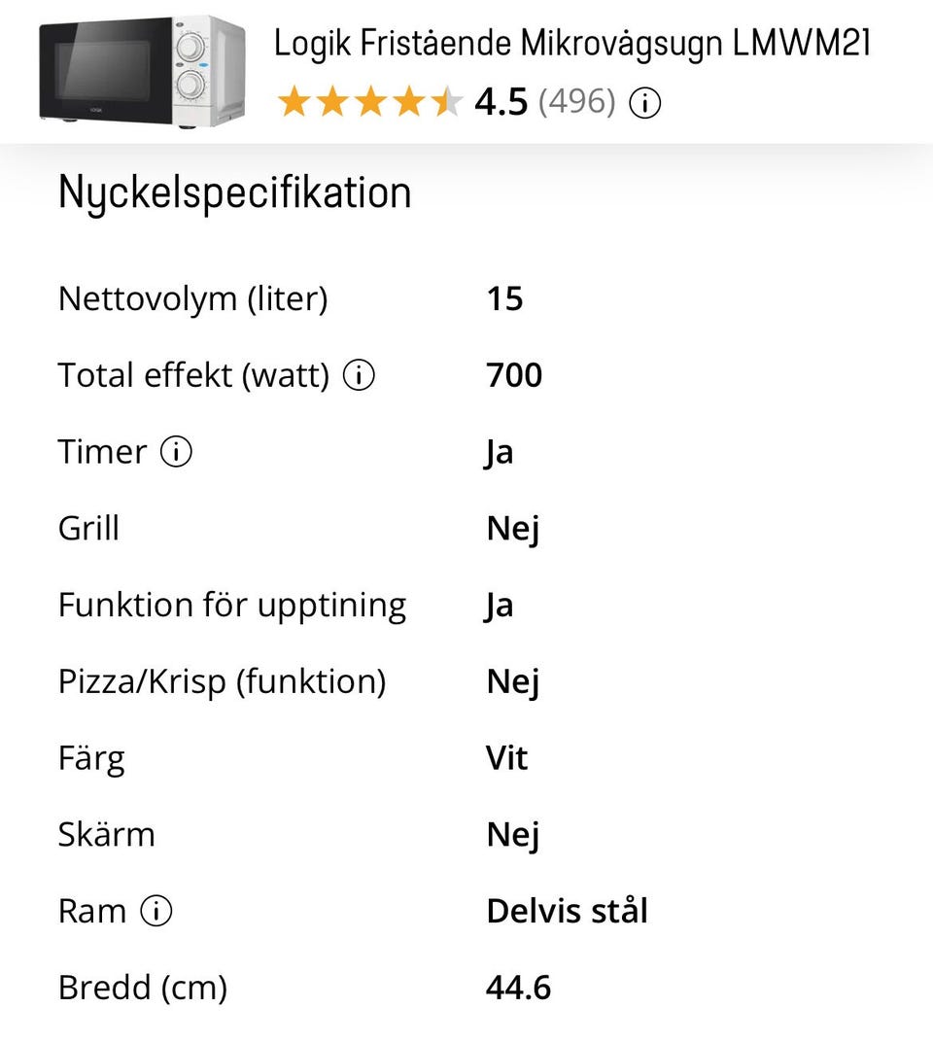933x1043 pixels.
Task: Open the 496 reviews count
Action: click(x=576, y=102)
